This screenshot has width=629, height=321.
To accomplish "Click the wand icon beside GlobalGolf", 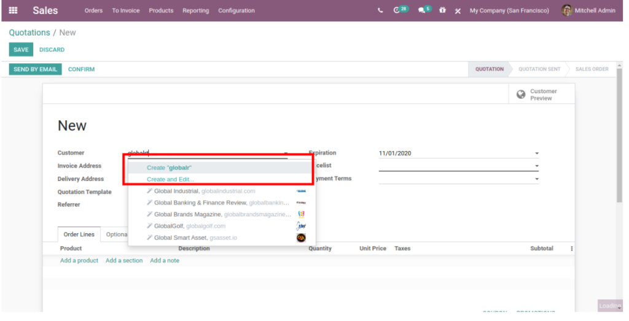I will tap(150, 226).
